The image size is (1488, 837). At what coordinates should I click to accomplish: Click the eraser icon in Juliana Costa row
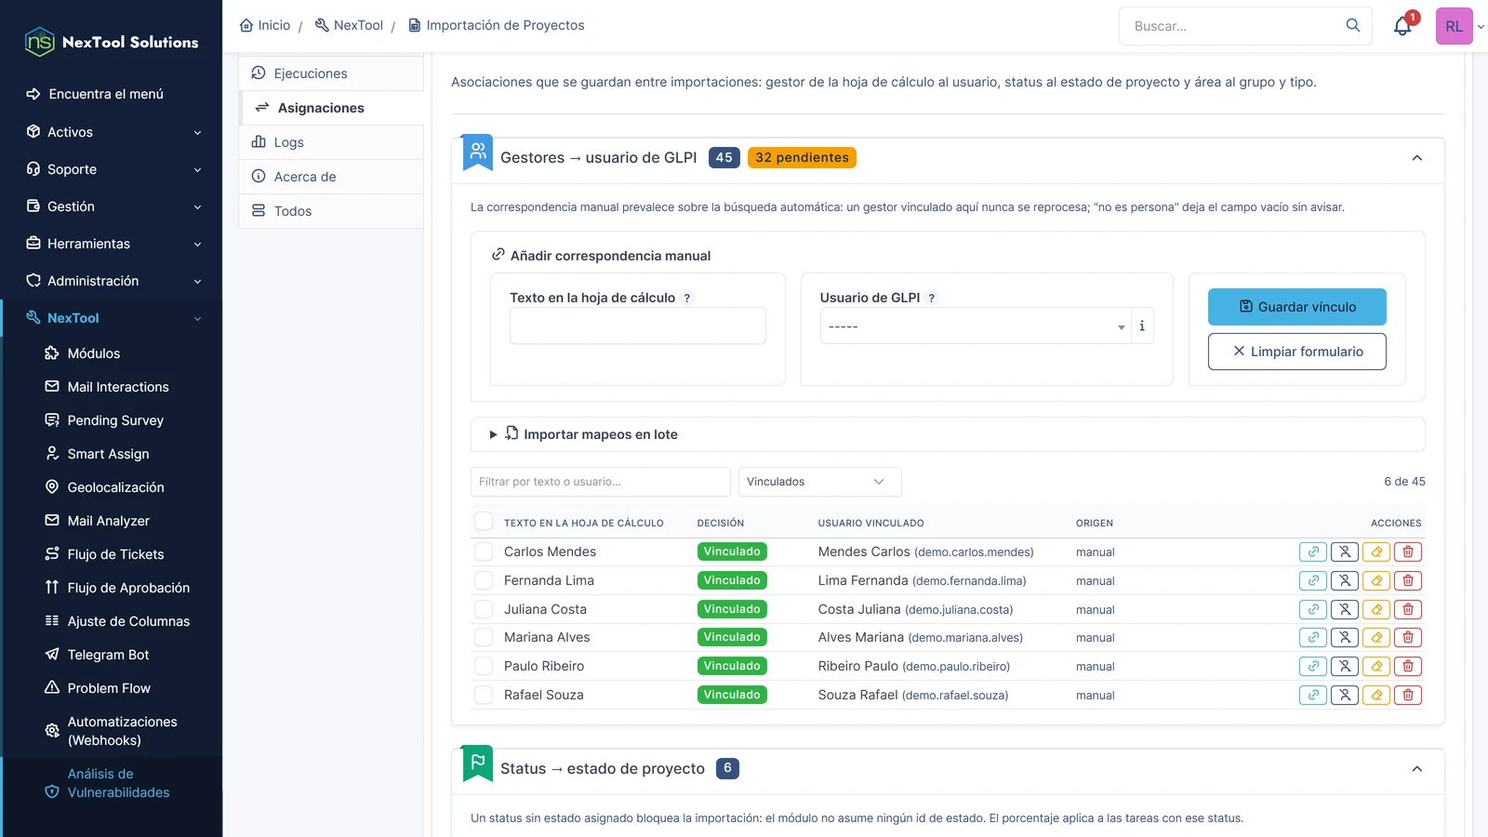pos(1376,609)
